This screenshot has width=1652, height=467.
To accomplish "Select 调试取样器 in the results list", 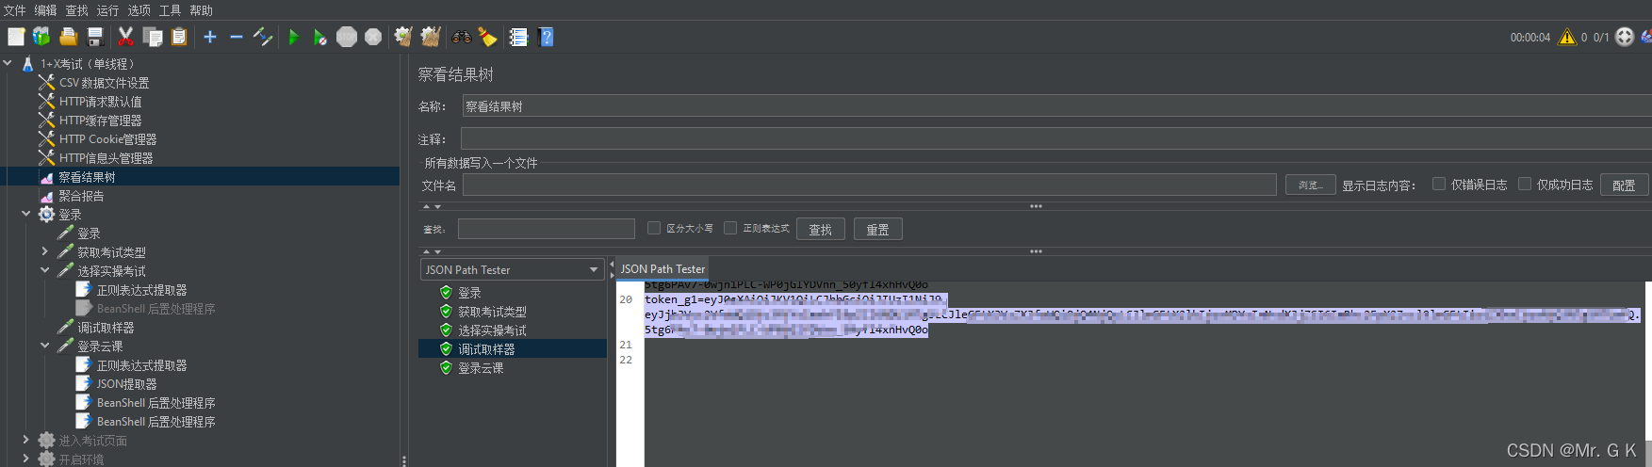I will point(486,349).
